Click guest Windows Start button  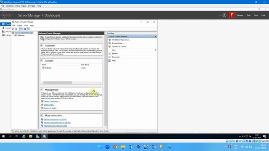[3, 136]
